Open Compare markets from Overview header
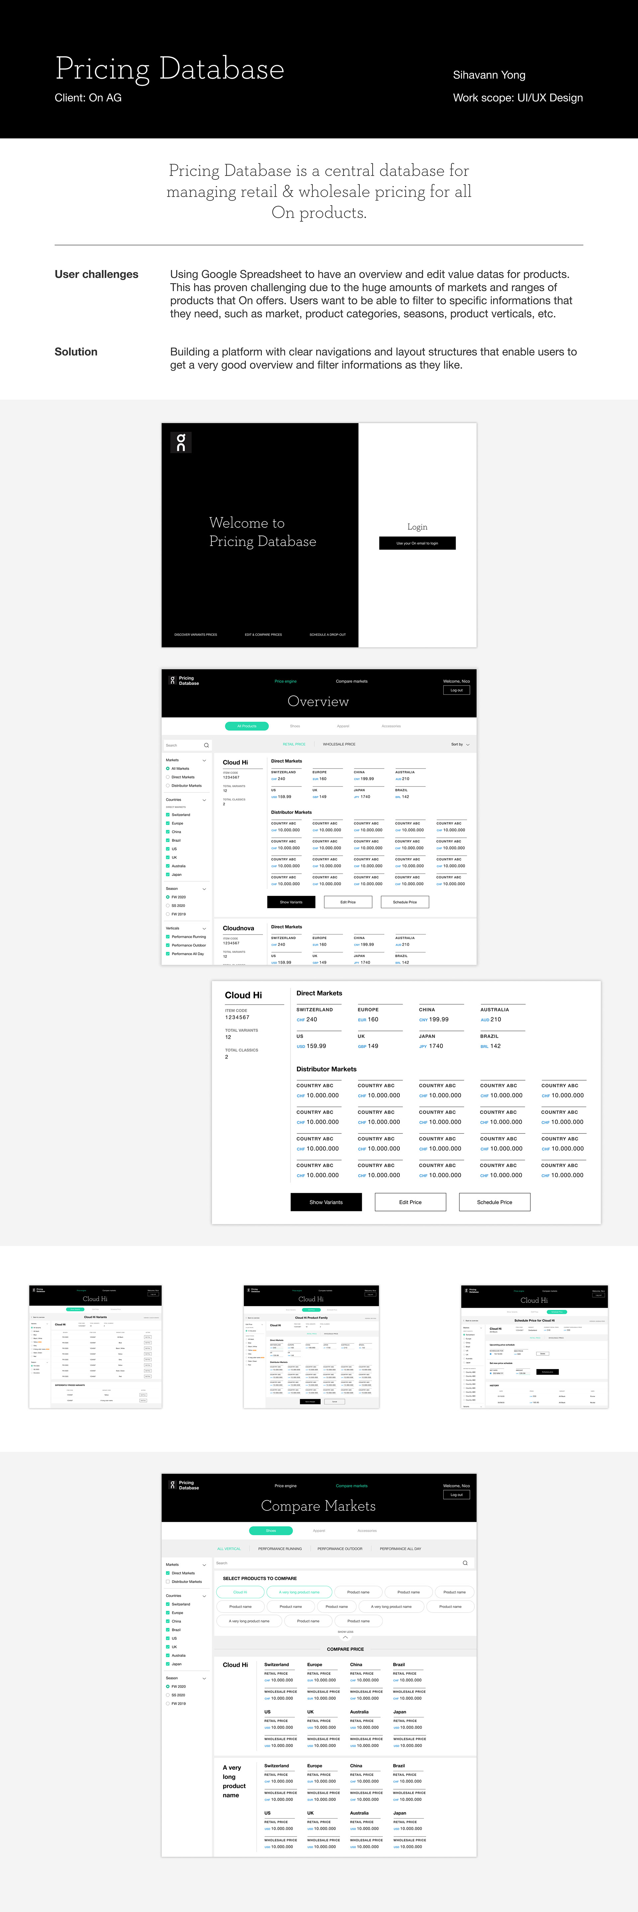The height and width of the screenshot is (1912, 638). (x=351, y=681)
